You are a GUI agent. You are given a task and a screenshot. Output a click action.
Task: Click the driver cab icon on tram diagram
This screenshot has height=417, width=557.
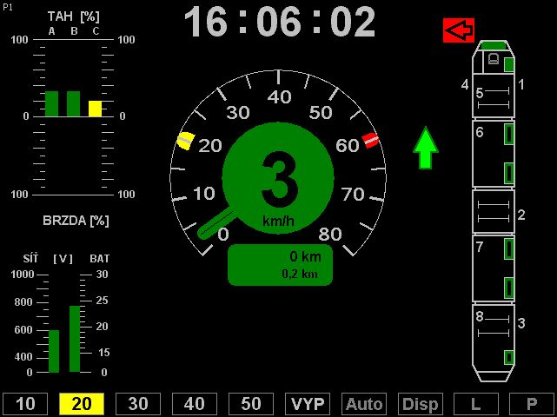(x=493, y=58)
